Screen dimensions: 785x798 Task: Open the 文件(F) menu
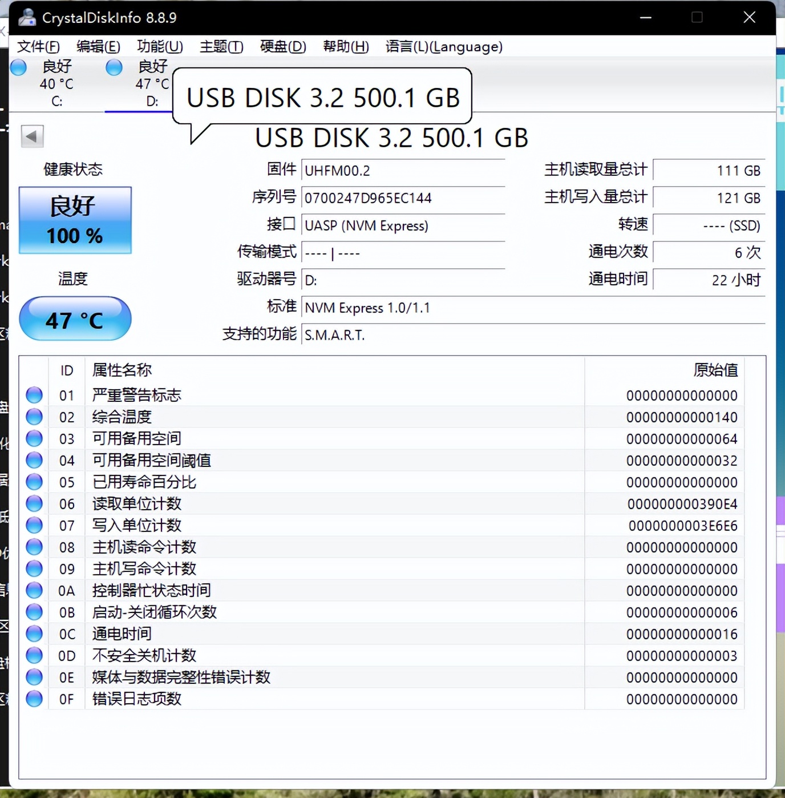click(x=38, y=47)
